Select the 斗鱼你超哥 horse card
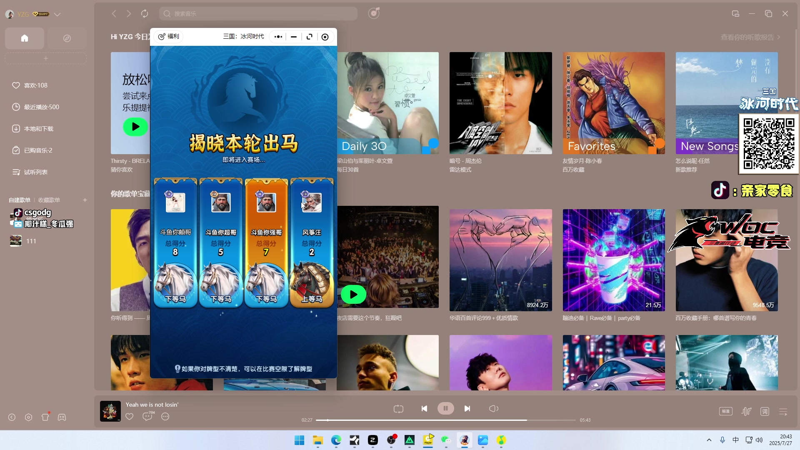This screenshot has width=800, height=450. pyautogui.click(x=221, y=243)
